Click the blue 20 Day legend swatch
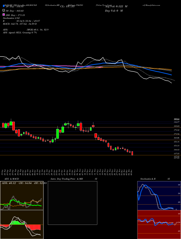 4,6
